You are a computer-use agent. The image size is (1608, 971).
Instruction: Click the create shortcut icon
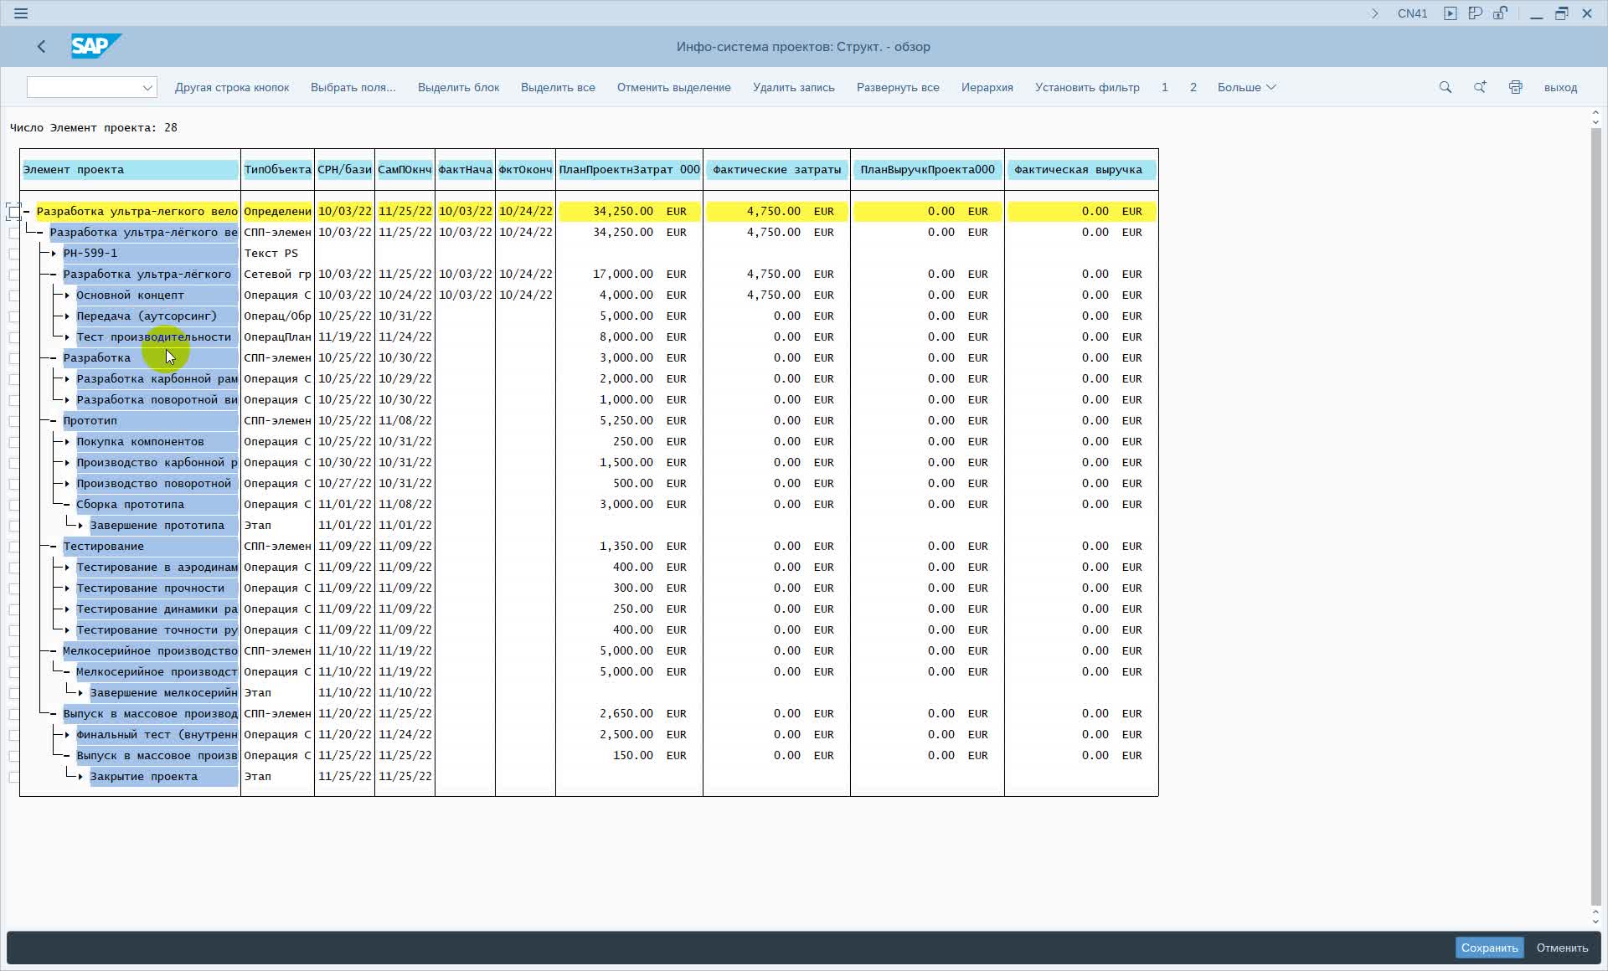(1476, 13)
